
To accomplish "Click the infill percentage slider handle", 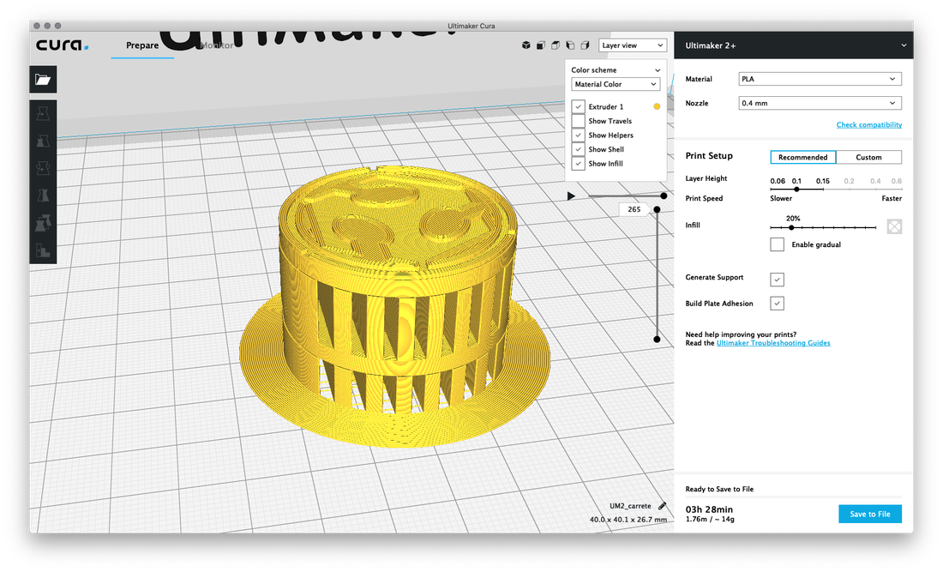I will point(791,227).
